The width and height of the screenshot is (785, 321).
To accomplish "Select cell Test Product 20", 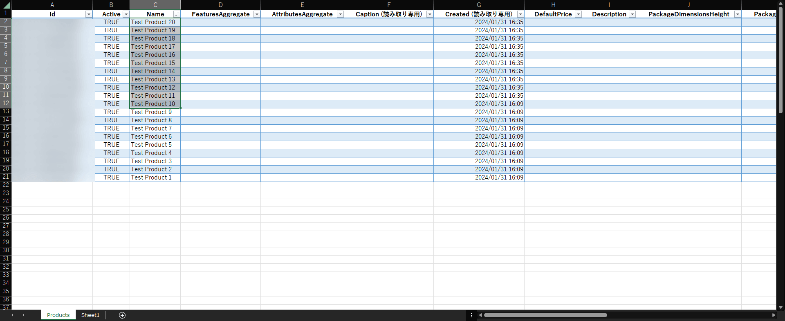I will (155, 22).
